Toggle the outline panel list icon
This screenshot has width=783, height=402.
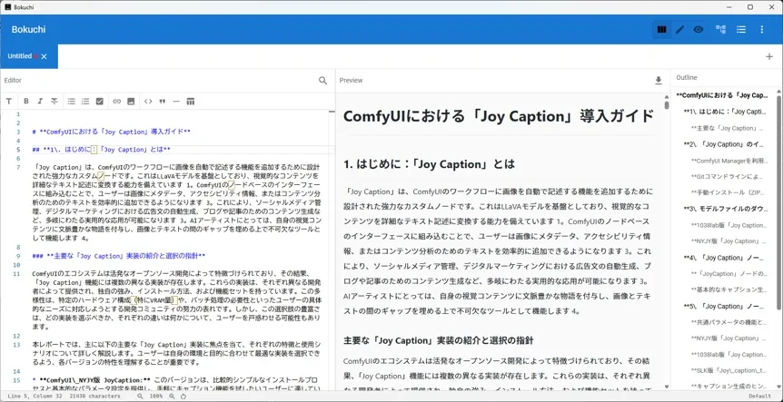tap(741, 30)
